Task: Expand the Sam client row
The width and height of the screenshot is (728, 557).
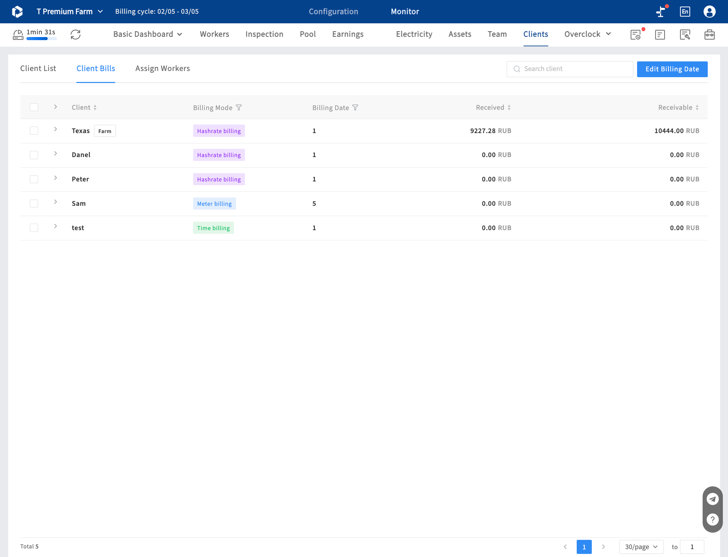Action: (x=56, y=202)
